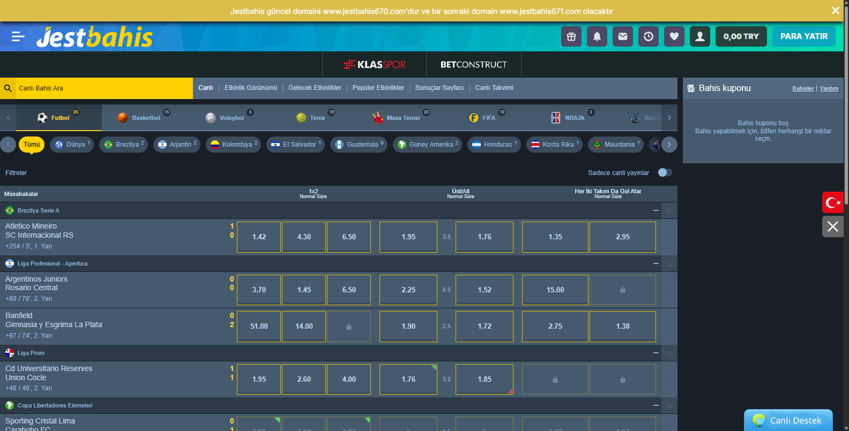Open bet history clock icon
This screenshot has width=849, height=431.
(648, 36)
